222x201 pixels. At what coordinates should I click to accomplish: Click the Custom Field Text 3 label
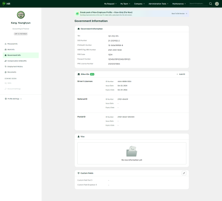(x=85, y=180)
